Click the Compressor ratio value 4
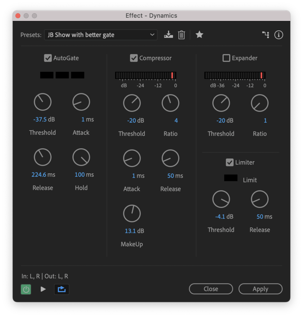This screenshot has width=303, height=317. point(176,120)
